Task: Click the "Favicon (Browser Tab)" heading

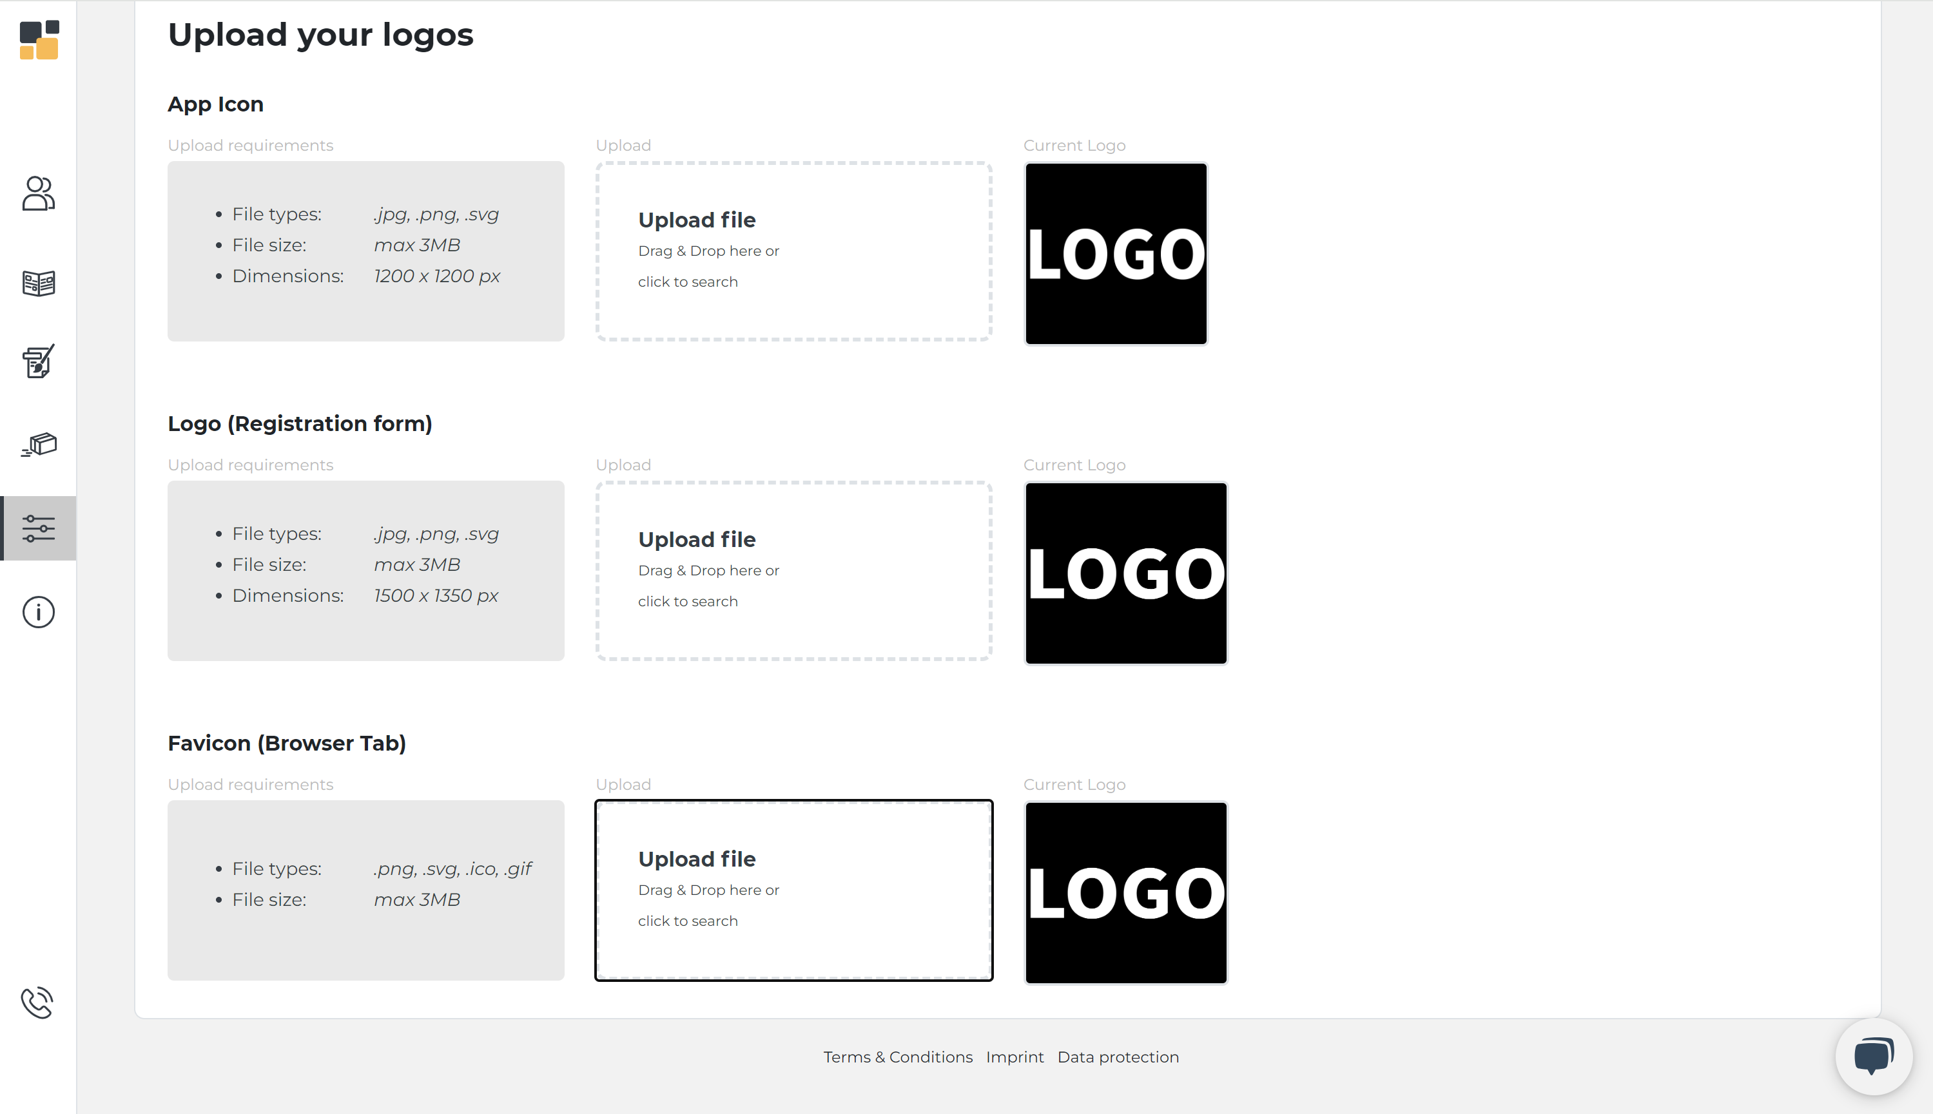Action: [x=287, y=744]
